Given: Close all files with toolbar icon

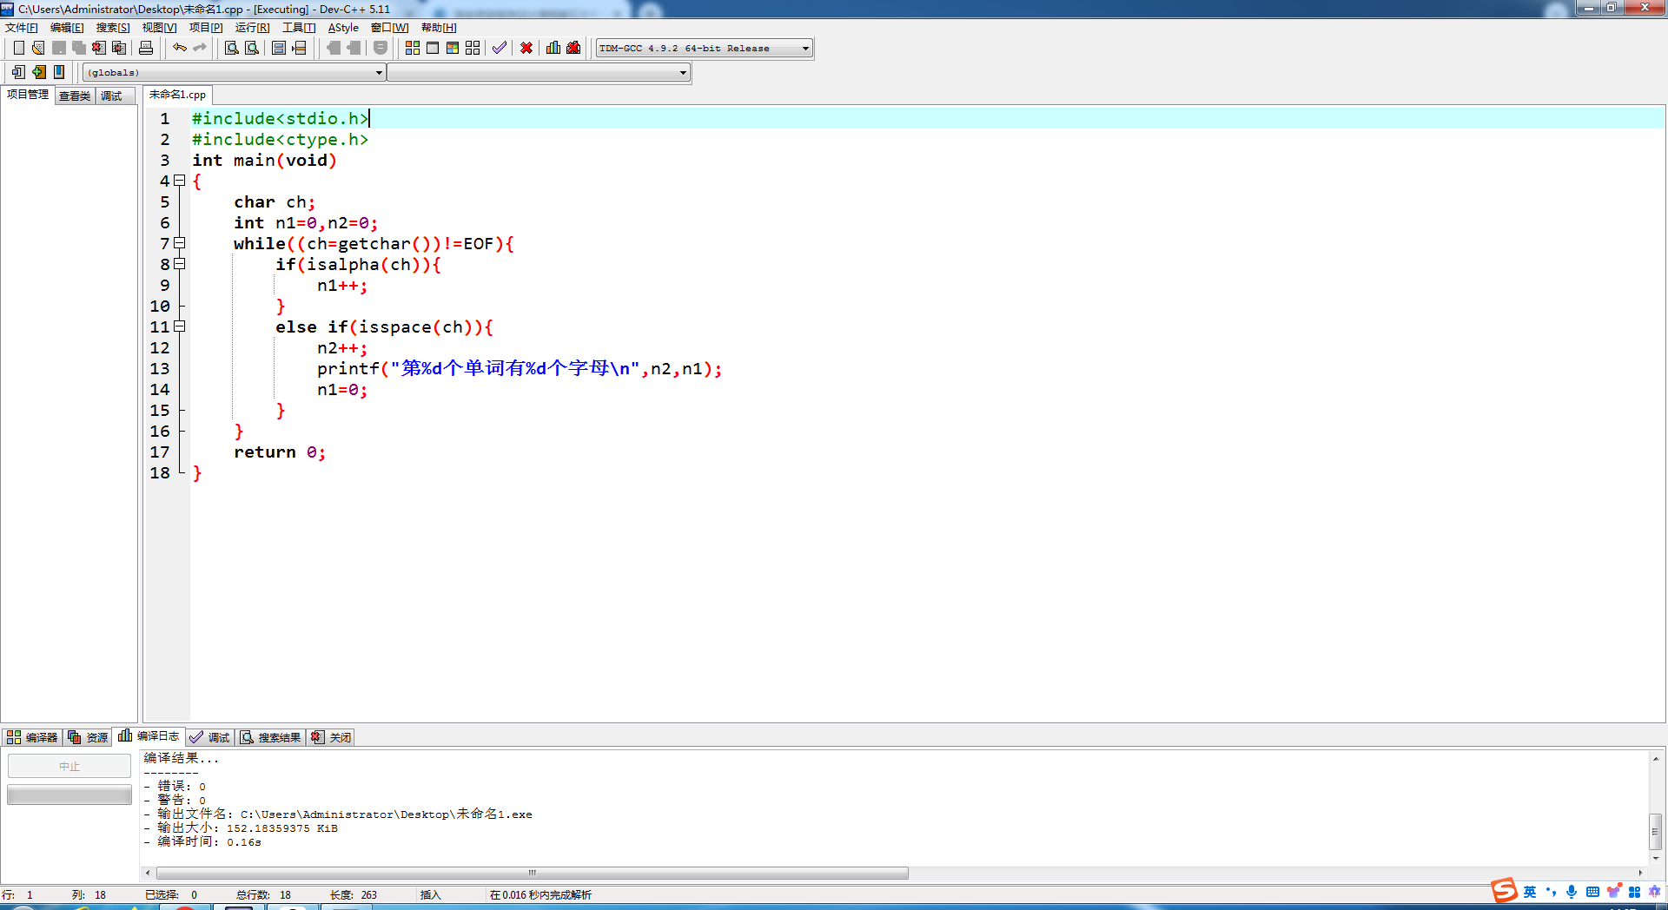Looking at the screenshot, I should (119, 48).
